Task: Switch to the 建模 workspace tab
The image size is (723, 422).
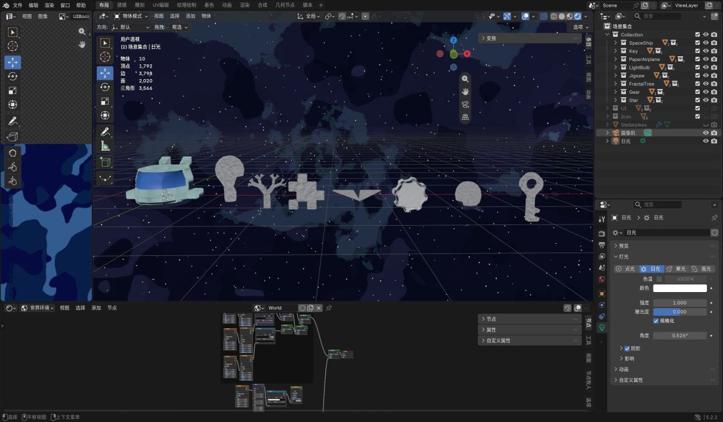Action: click(122, 5)
